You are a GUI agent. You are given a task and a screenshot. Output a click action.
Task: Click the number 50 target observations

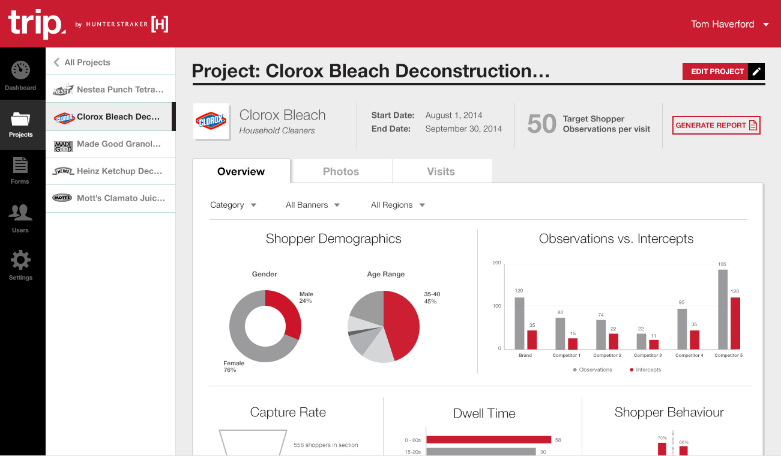point(541,124)
